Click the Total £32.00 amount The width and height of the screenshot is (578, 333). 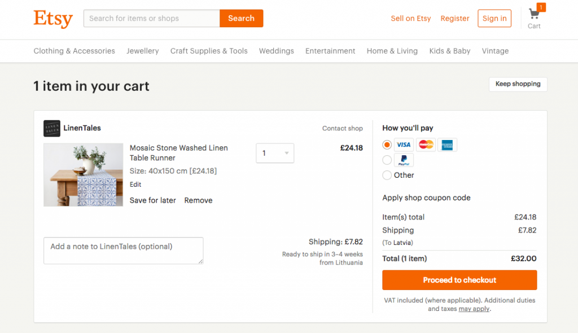coord(523,258)
